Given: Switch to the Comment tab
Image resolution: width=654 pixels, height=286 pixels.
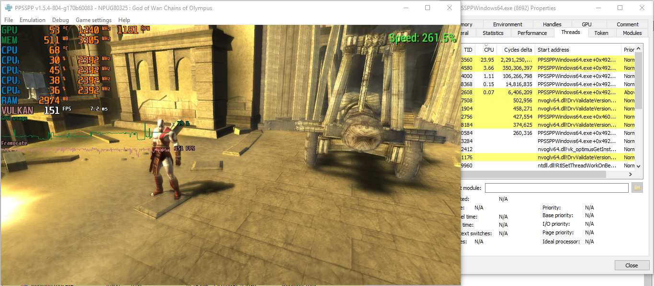Looking at the screenshot, I should [628, 24].
